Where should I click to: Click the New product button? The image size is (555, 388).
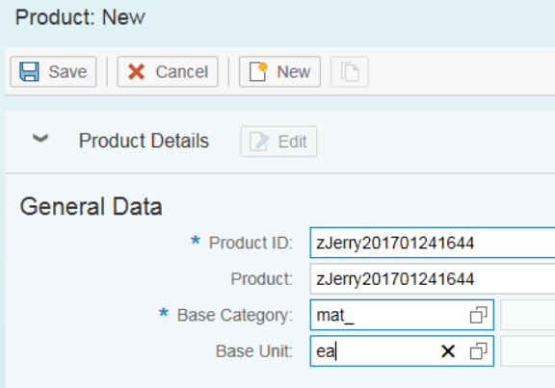coord(279,71)
